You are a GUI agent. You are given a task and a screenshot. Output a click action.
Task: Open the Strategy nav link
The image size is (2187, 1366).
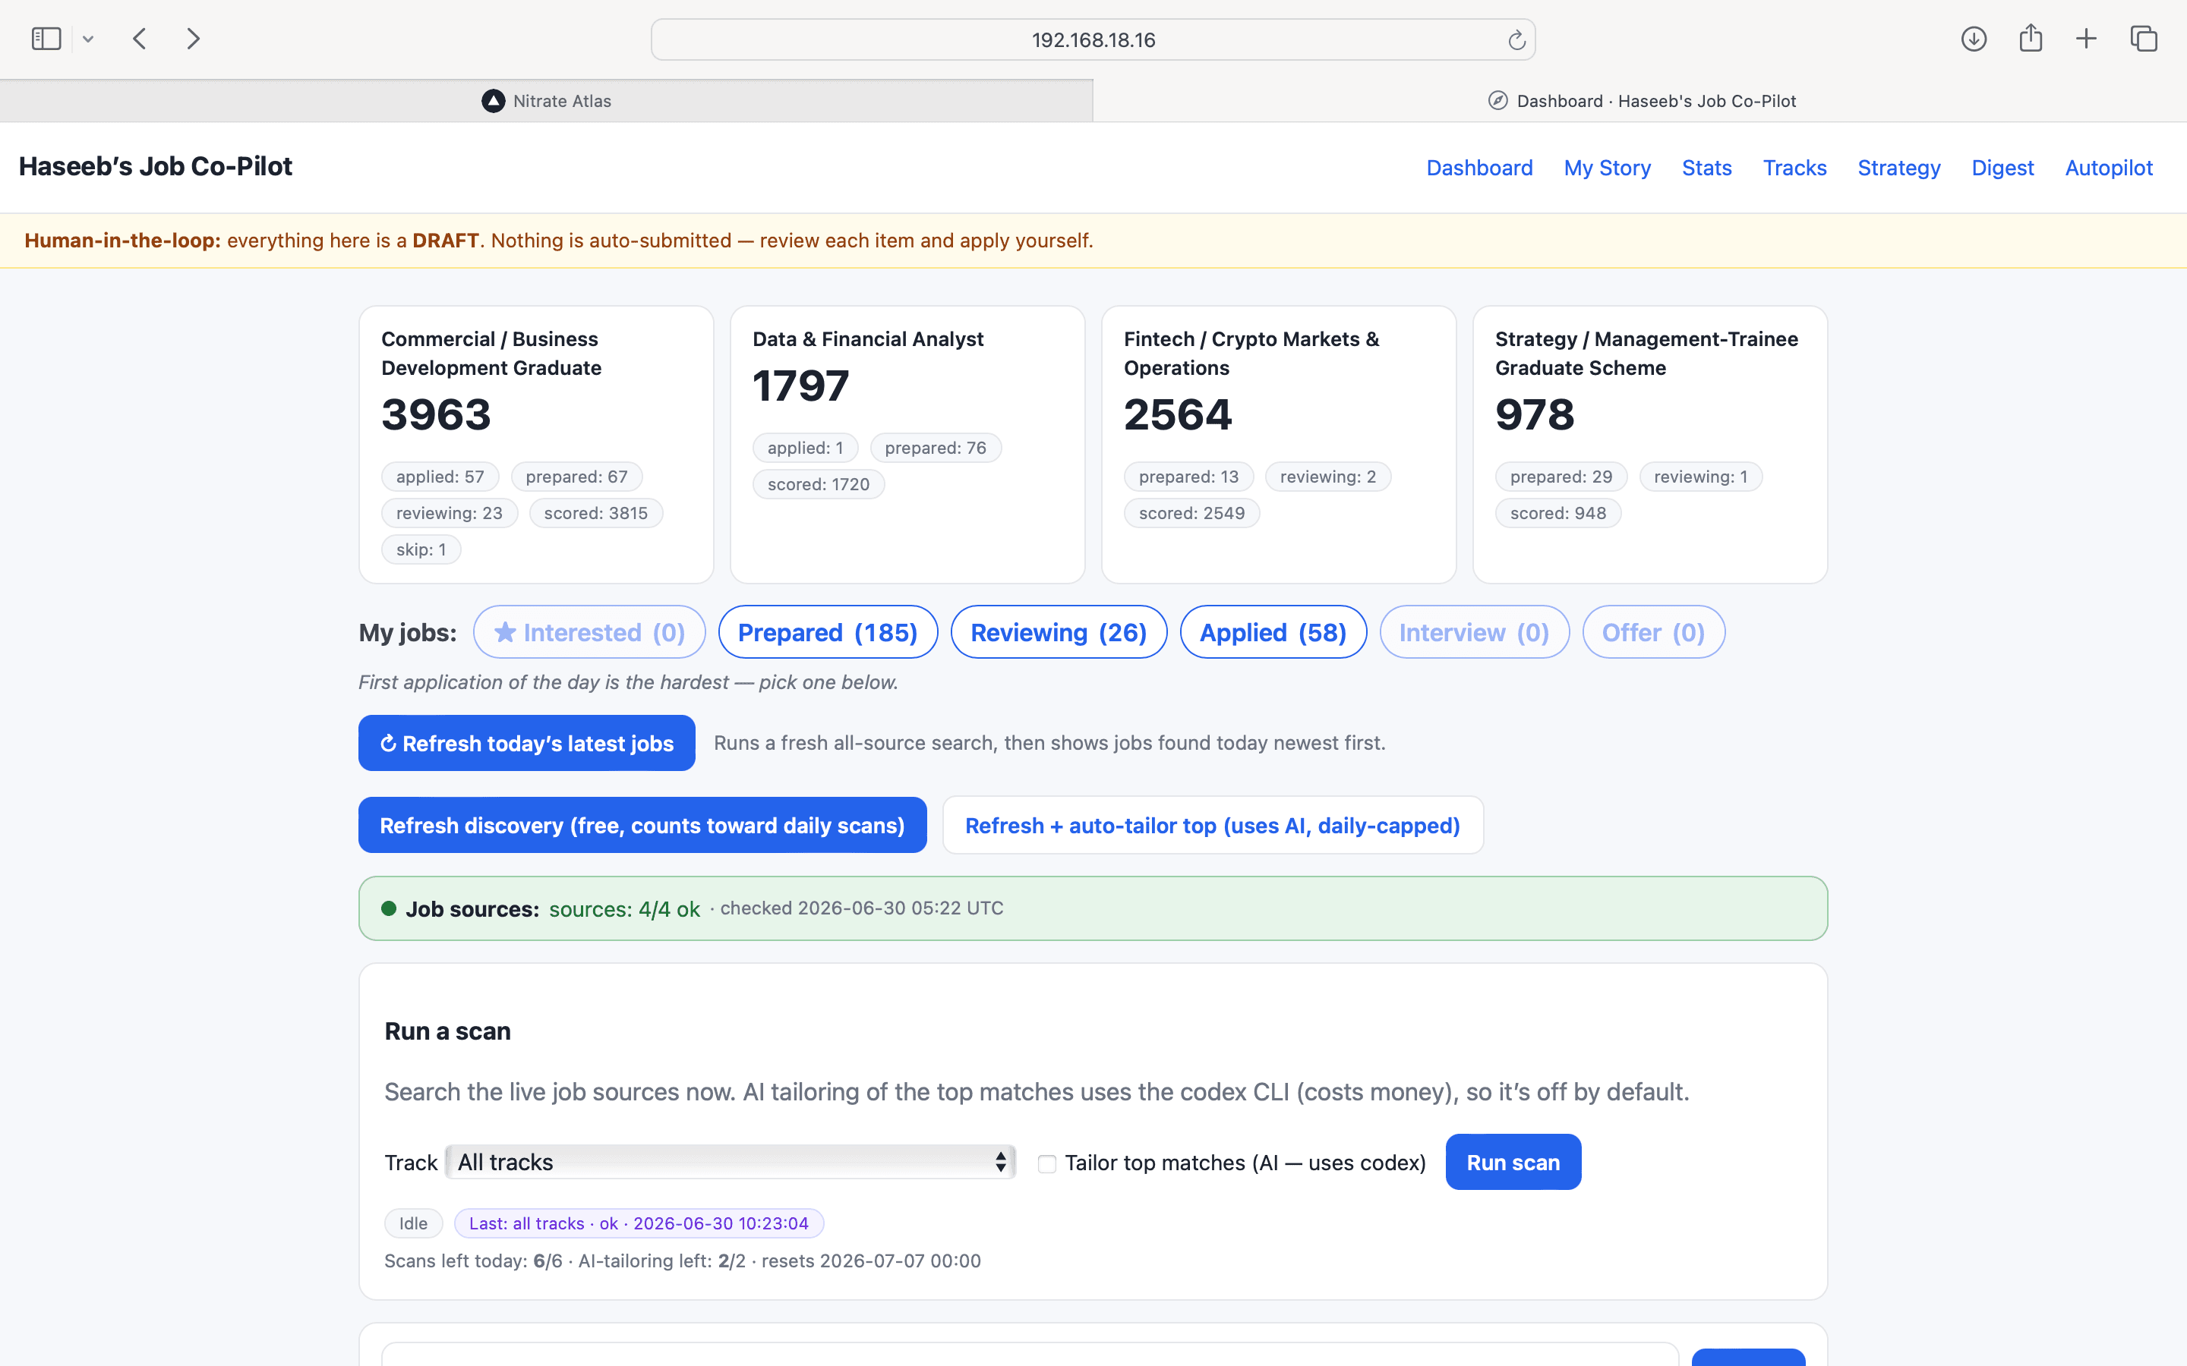click(x=1898, y=168)
